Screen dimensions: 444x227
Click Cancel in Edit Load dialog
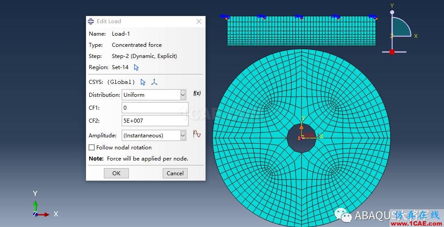(175, 173)
